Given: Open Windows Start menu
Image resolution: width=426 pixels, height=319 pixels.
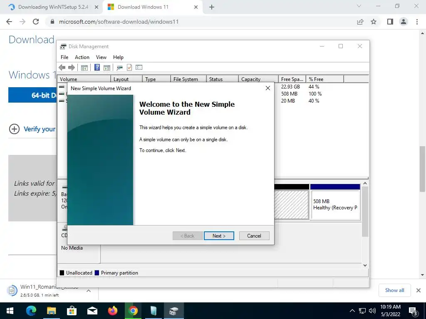Looking at the screenshot, I should tap(10, 311).
